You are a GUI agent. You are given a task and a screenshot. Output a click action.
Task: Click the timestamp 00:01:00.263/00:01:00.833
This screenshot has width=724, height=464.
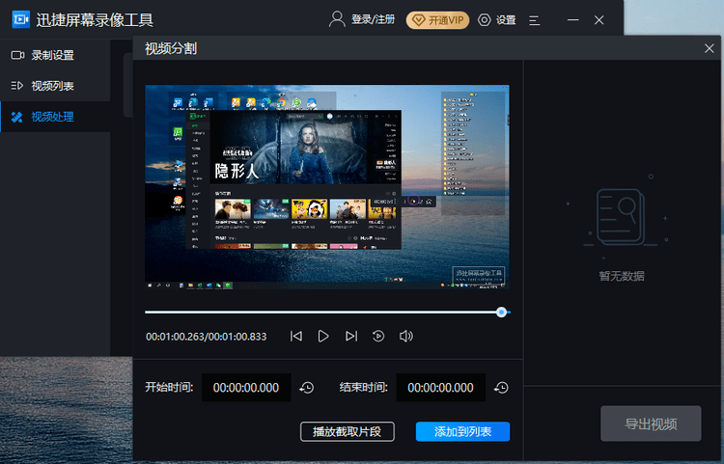click(207, 337)
